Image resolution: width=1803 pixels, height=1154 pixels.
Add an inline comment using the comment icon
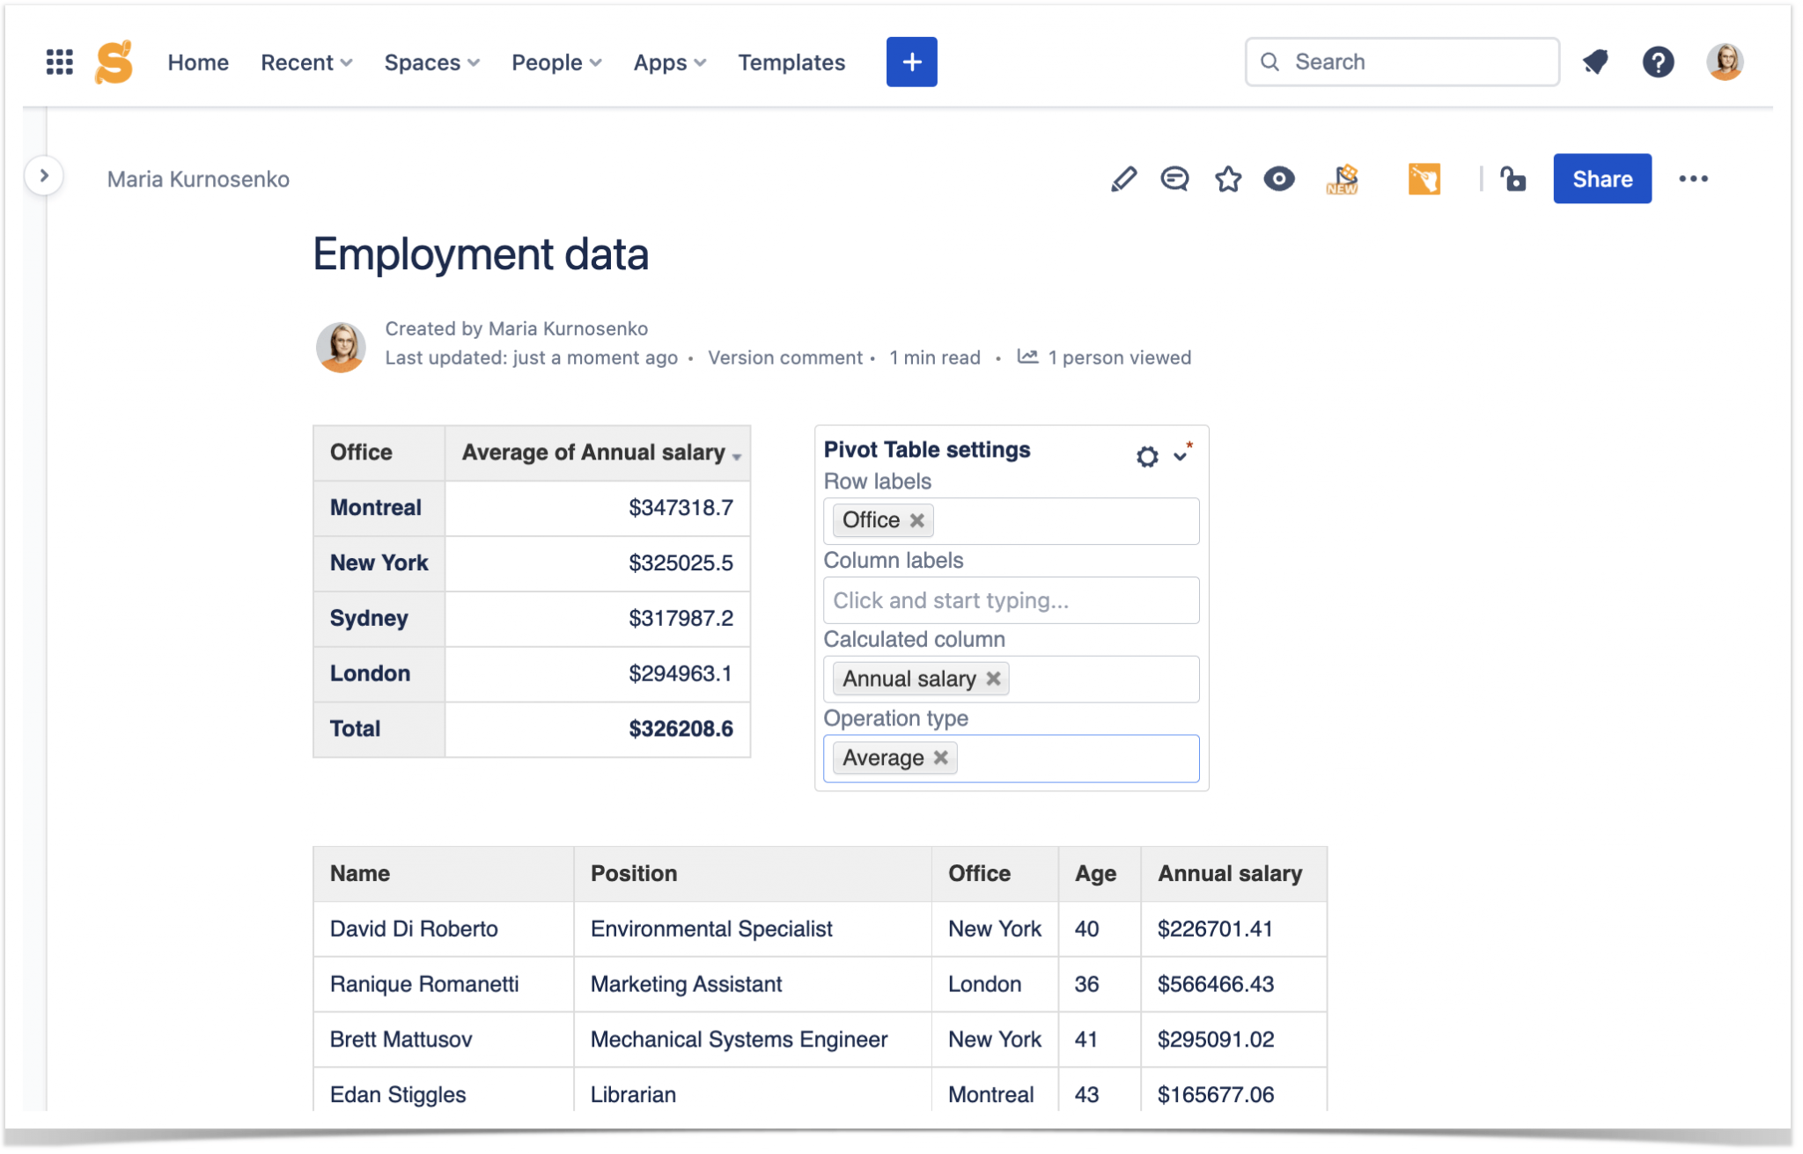tap(1174, 179)
